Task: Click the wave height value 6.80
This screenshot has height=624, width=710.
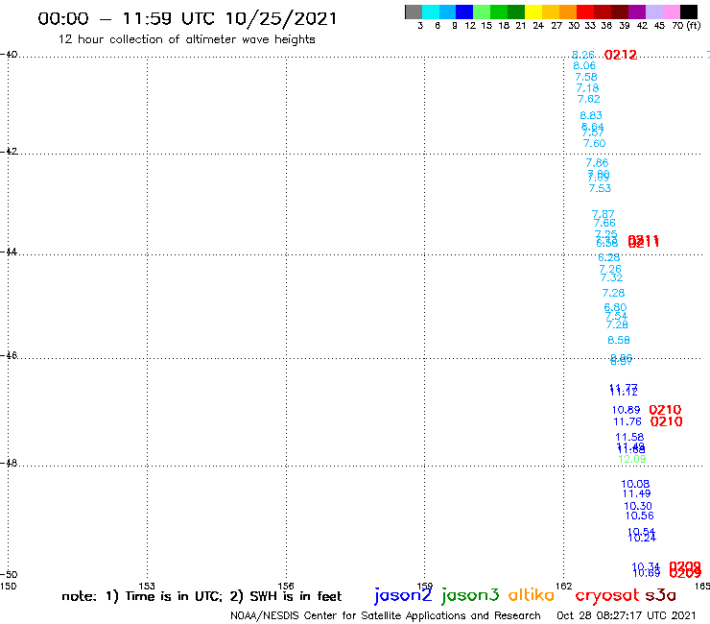Action: tap(615, 307)
